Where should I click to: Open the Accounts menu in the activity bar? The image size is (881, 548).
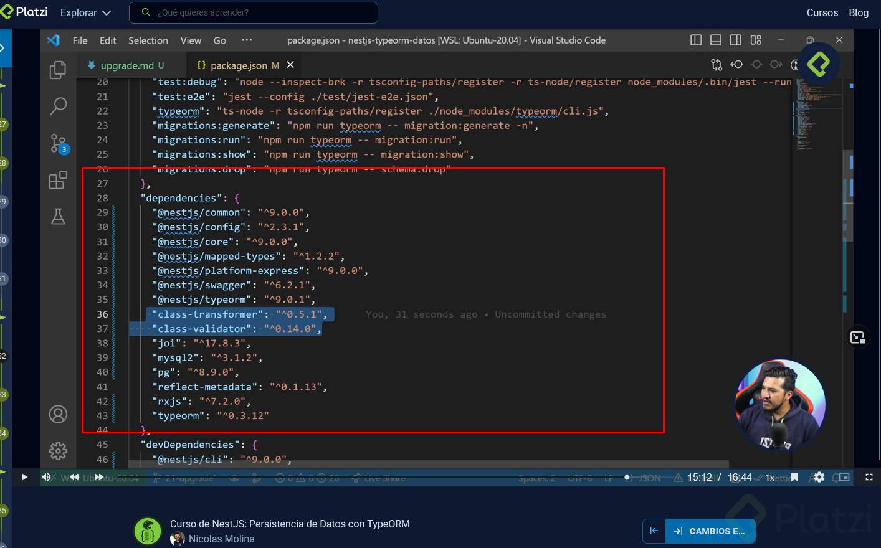[58, 414]
